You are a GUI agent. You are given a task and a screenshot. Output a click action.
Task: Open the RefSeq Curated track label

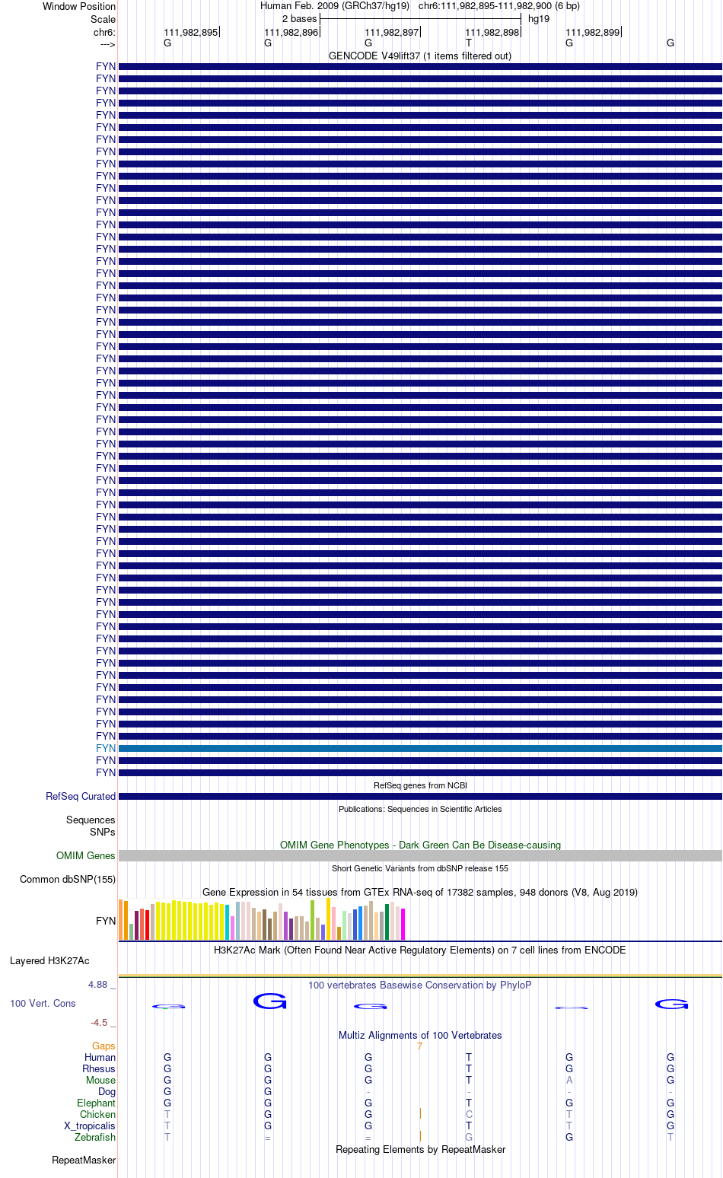click(x=81, y=796)
